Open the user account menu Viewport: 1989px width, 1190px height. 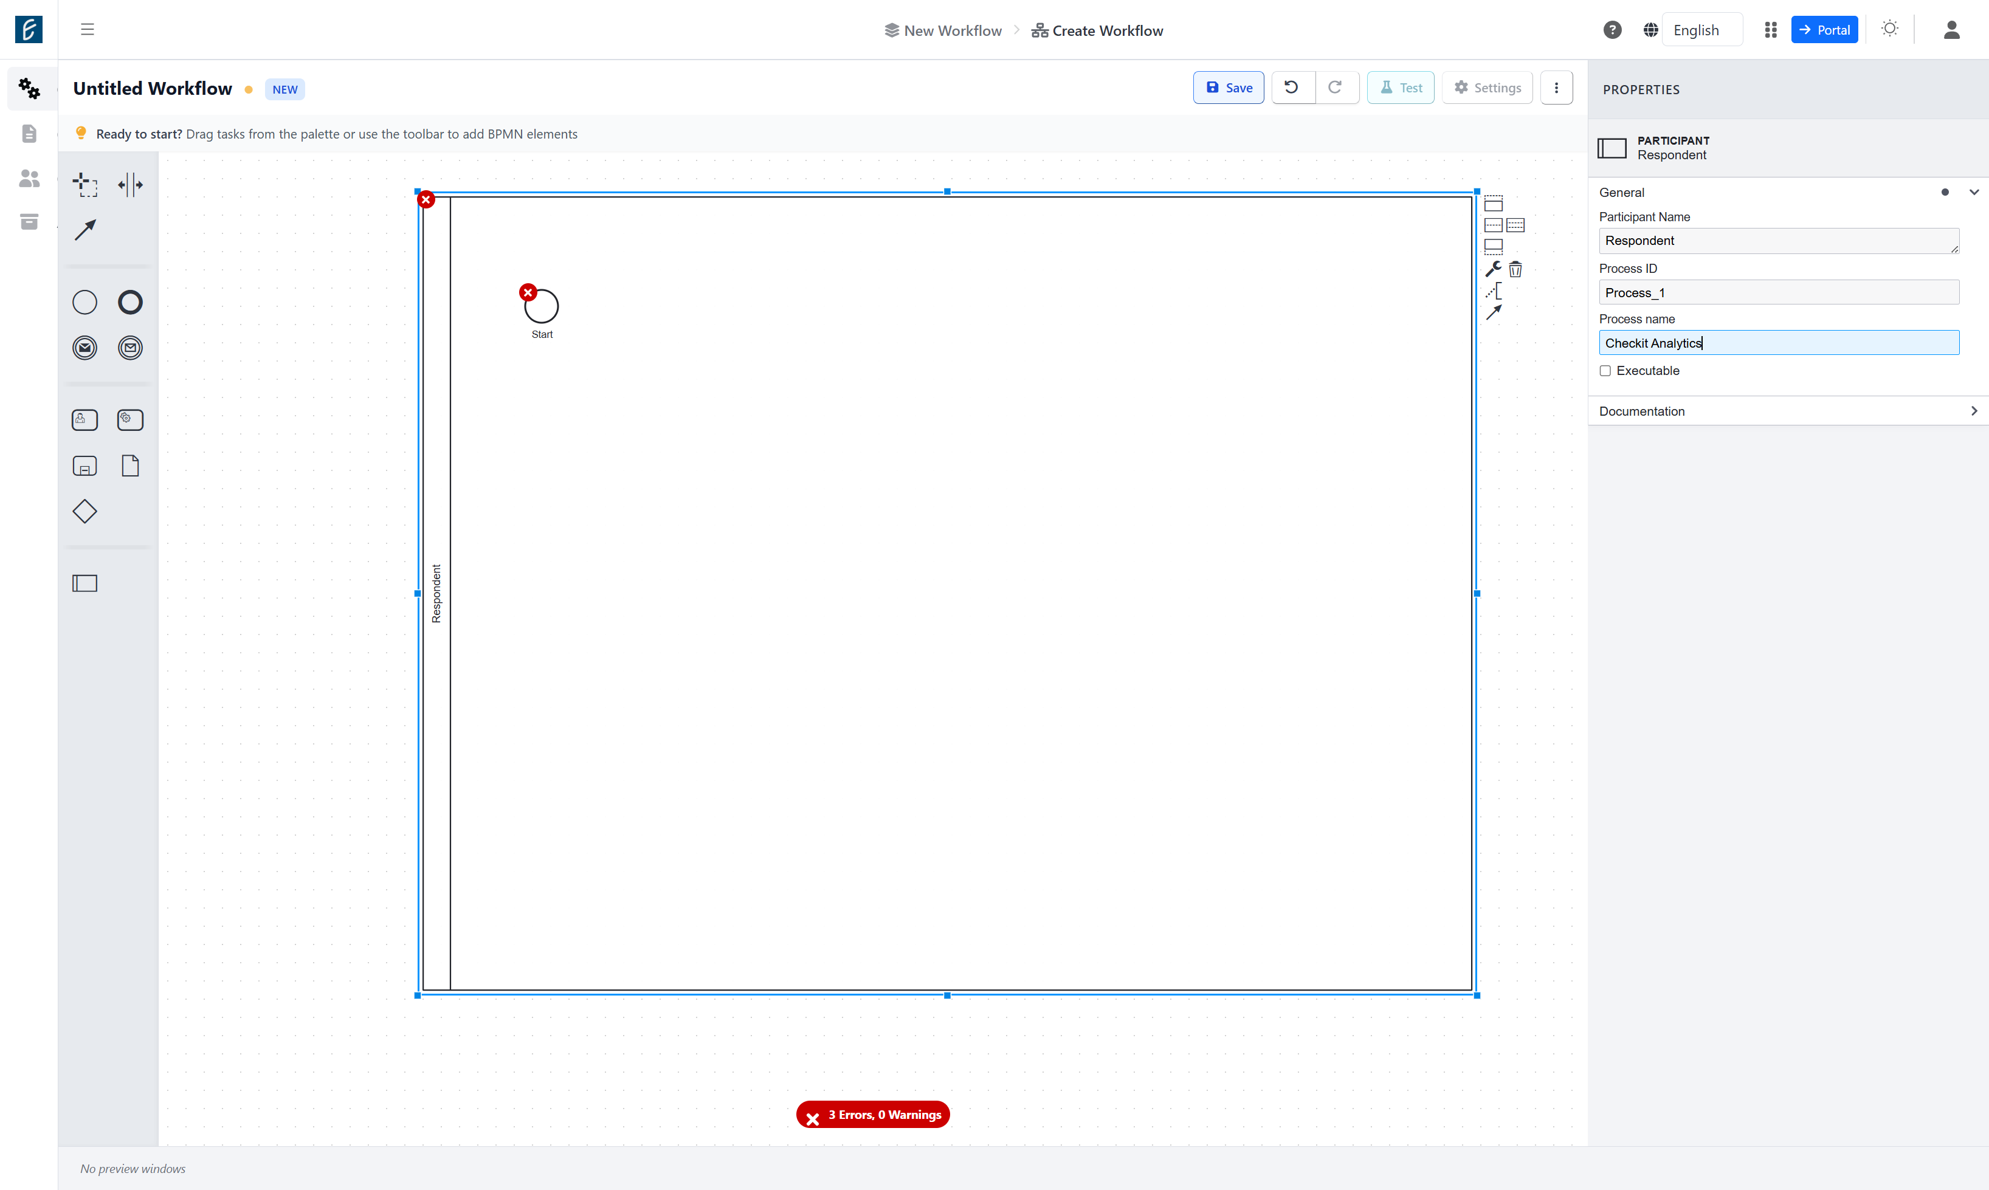pyautogui.click(x=1951, y=30)
